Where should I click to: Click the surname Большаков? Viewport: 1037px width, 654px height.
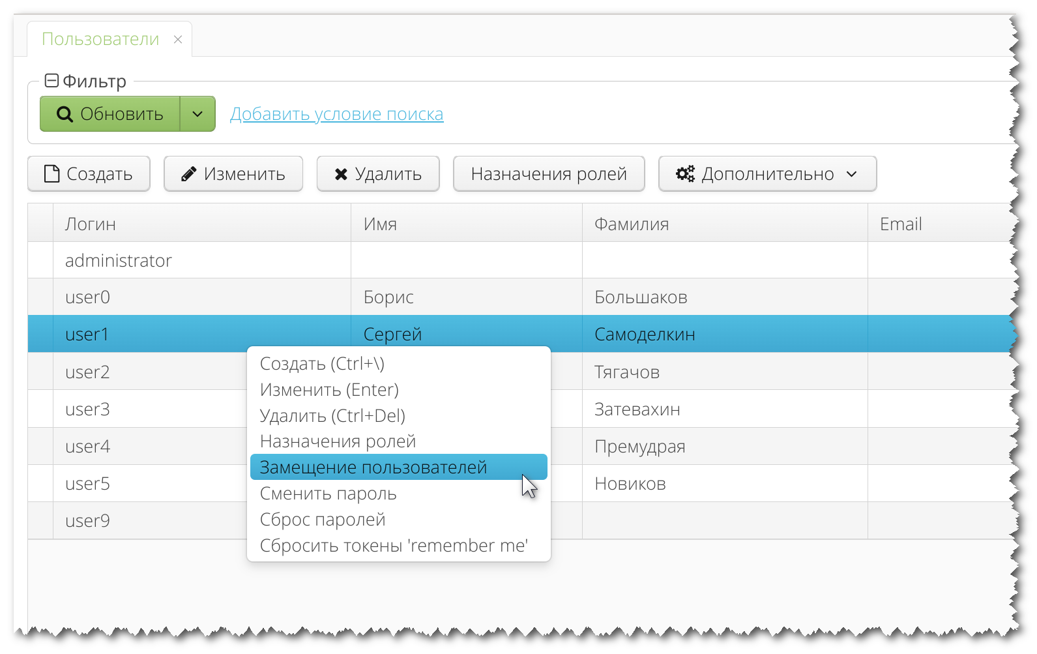click(x=641, y=297)
